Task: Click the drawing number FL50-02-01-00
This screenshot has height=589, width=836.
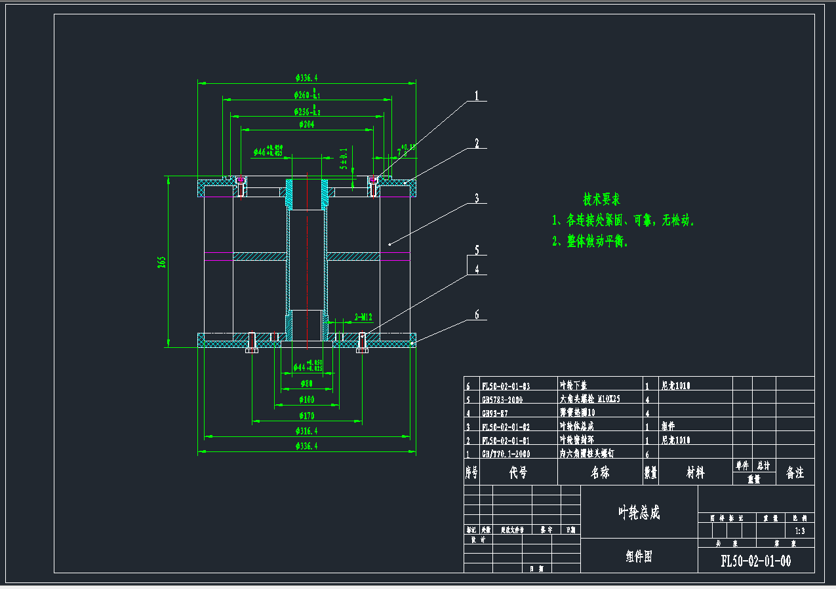Action: pyautogui.click(x=755, y=561)
